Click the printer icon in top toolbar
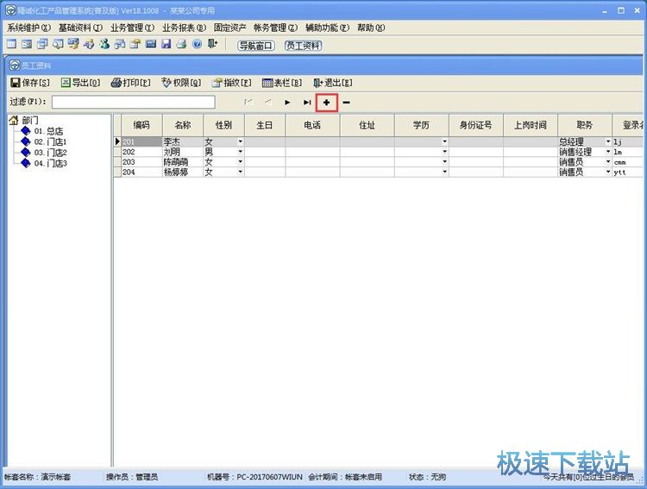647x489 pixels. (181, 44)
